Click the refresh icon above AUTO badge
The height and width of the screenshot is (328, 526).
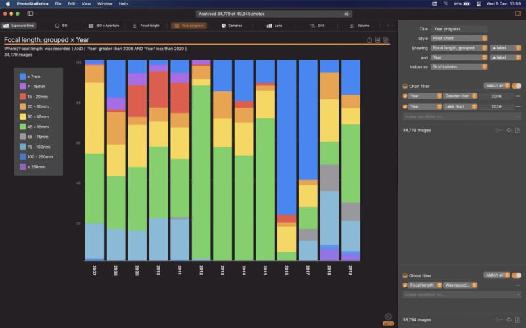click(x=388, y=316)
